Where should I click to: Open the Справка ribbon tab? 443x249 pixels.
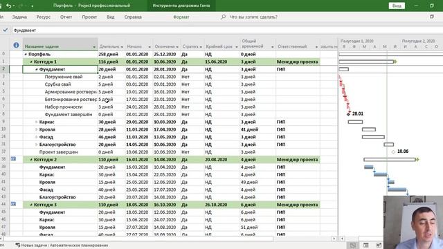[133, 17]
